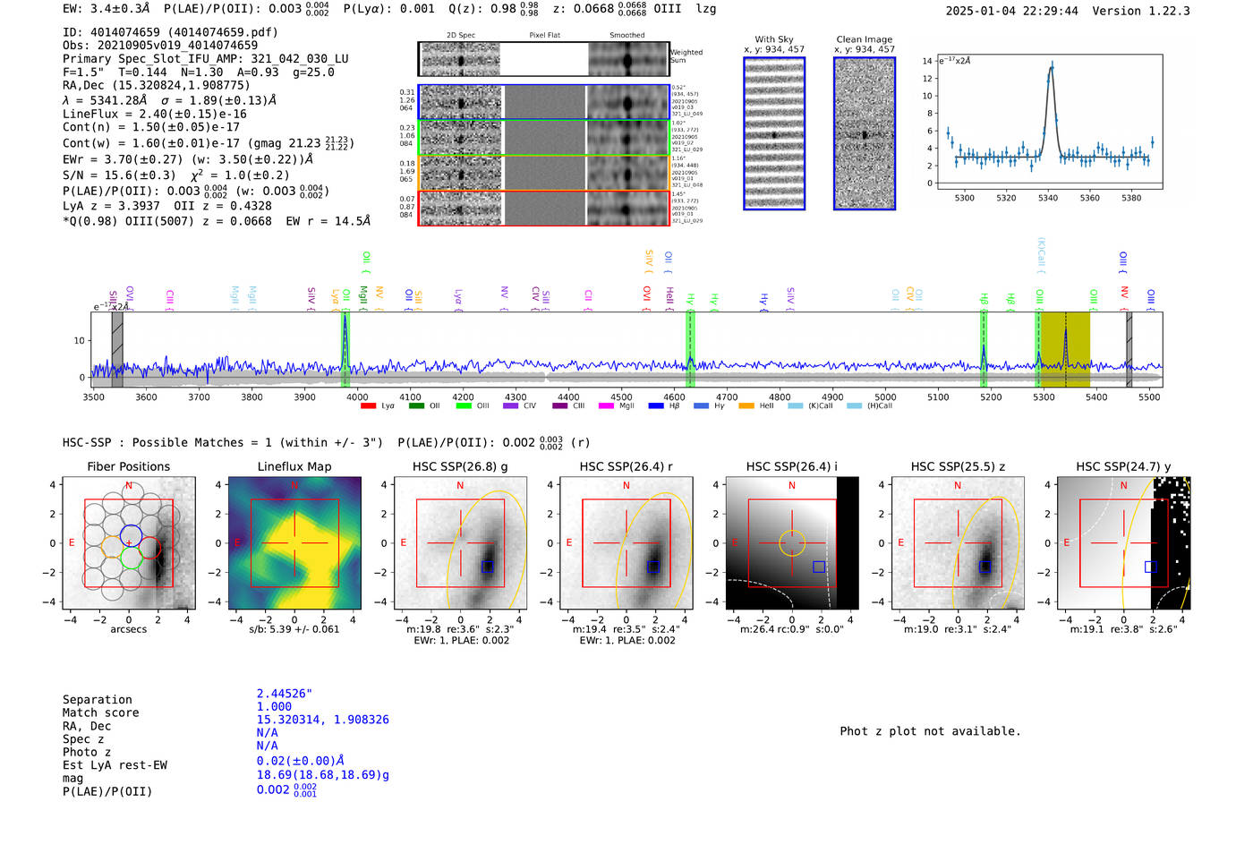
Task: Click the blue-bordered 2D spectrum row
Action: tap(544, 102)
